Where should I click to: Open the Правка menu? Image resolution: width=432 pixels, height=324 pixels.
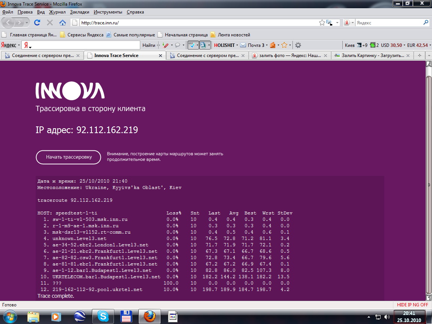tap(25, 12)
